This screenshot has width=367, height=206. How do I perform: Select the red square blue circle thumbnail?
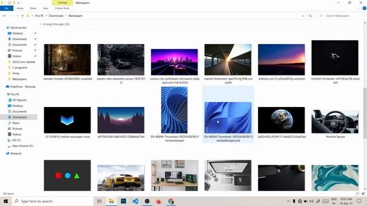67,176
